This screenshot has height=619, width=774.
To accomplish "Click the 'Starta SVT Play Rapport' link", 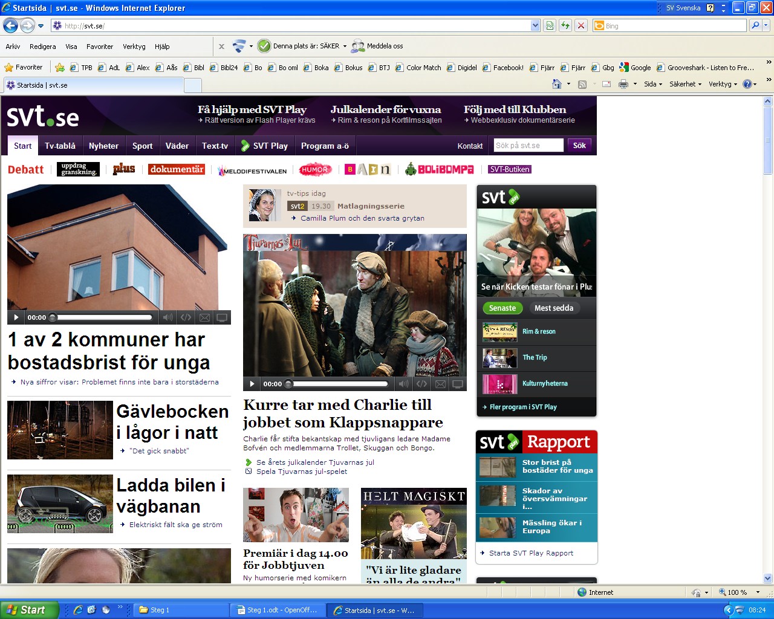I will 531,553.
